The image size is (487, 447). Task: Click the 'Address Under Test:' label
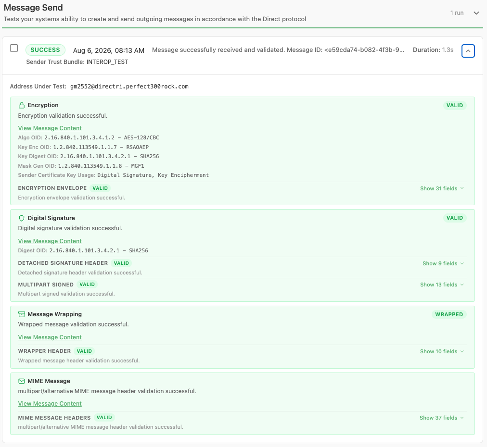point(38,87)
